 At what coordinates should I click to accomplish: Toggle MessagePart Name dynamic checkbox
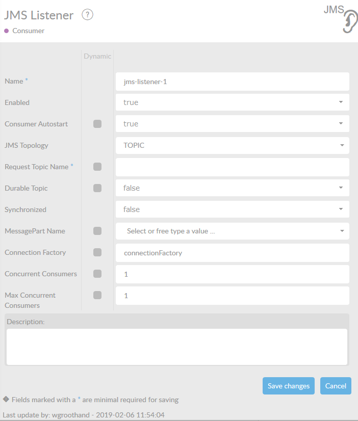pos(97,231)
